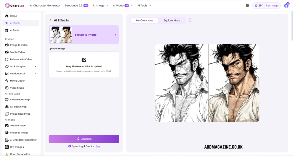Expand the Grok Imagine submenu
The height and width of the screenshot is (156, 293).
pyautogui.click(x=35, y=66)
